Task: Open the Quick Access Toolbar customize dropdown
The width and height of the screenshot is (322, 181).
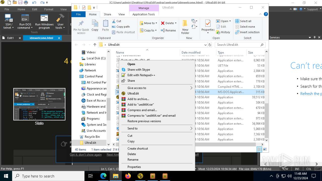Action: point(94,8)
